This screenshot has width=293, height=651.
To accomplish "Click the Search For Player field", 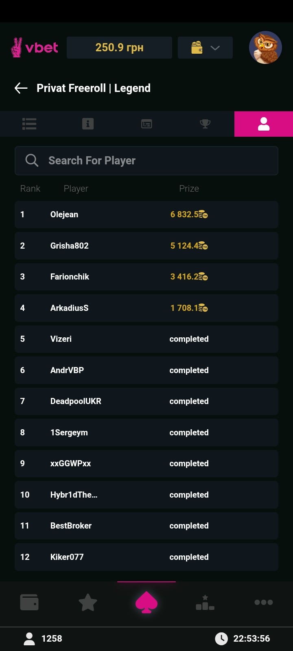I will [x=155, y=161].
